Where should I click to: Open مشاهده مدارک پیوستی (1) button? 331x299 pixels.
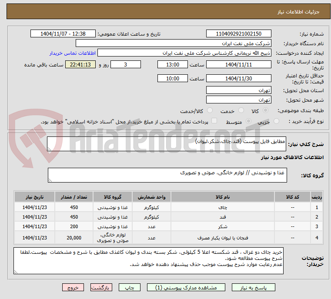[x=186, y=287]
